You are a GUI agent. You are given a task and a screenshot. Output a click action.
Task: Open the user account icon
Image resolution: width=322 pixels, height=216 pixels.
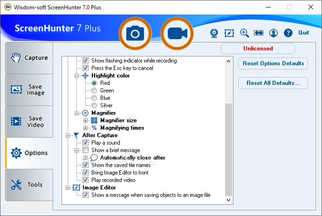(x=274, y=33)
